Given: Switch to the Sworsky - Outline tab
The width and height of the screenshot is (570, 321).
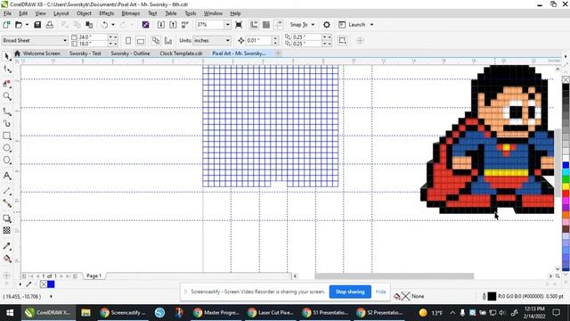Looking at the screenshot, I should click(x=130, y=53).
